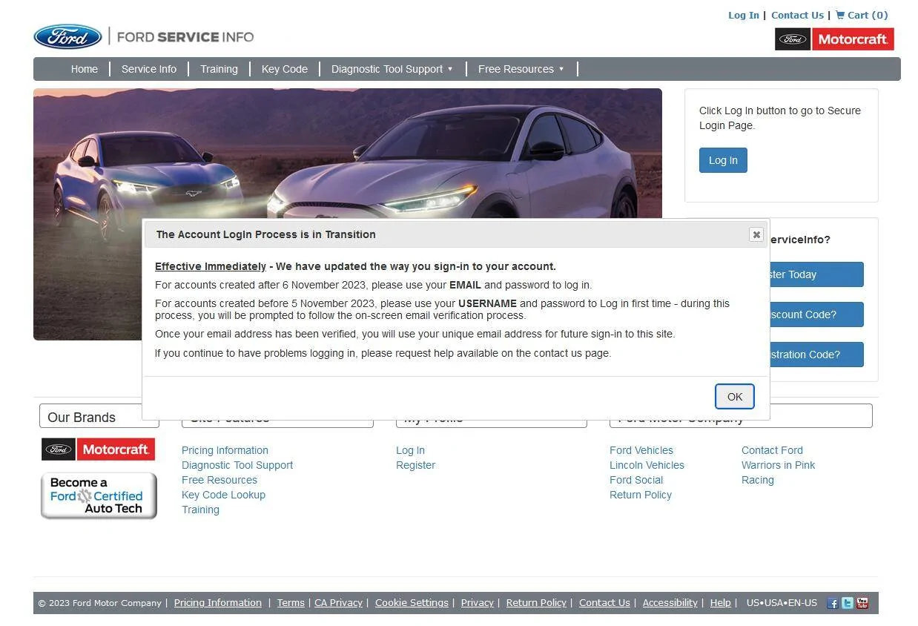
Task: Open Pricing Information under Site Features
Action: [x=225, y=450]
